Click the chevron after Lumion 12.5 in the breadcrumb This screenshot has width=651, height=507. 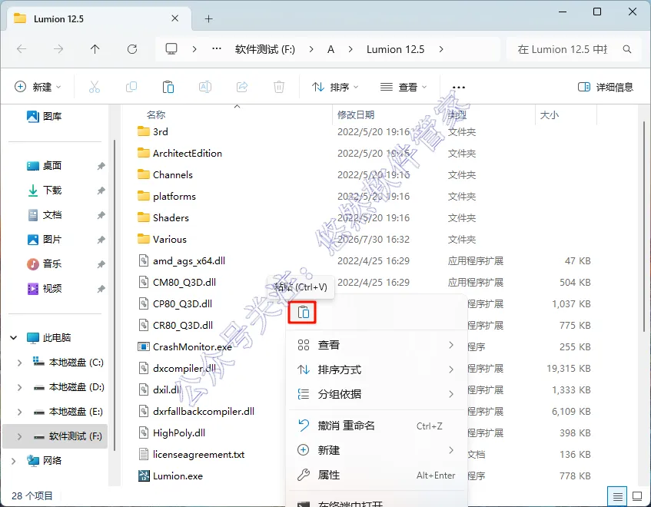pyautogui.click(x=441, y=49)
